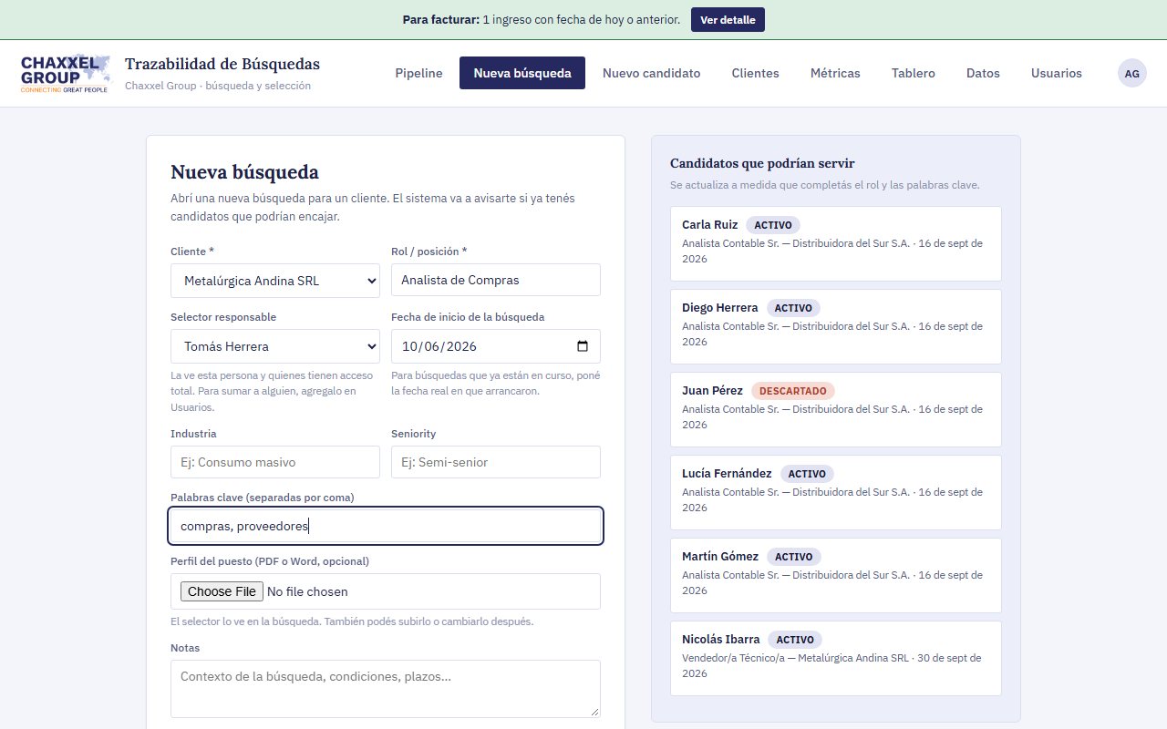Click the Fecha de inicio date field
1167x729 pixels.
tap(496, 346)
